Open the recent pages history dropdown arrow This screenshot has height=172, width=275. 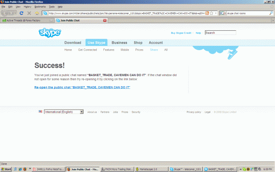point(15,13)
